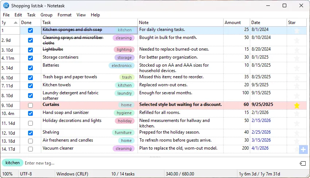Open the Group menu
The height and width of the screenshot is (178, 310).
(46, 15)
